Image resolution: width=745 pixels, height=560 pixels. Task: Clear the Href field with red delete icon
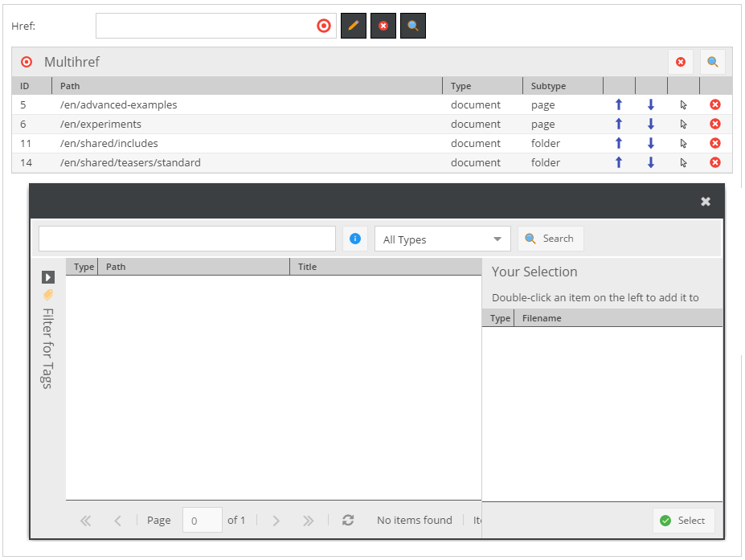(383, 26)
